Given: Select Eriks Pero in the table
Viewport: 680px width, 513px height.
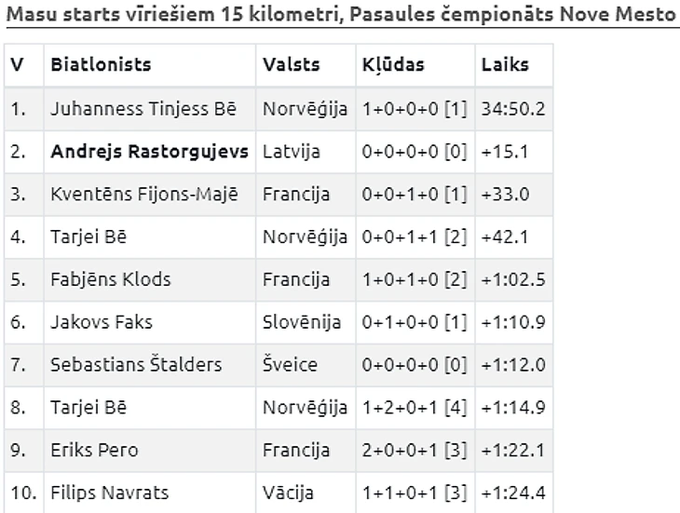Looking at the screenshot, I should 94,451.
